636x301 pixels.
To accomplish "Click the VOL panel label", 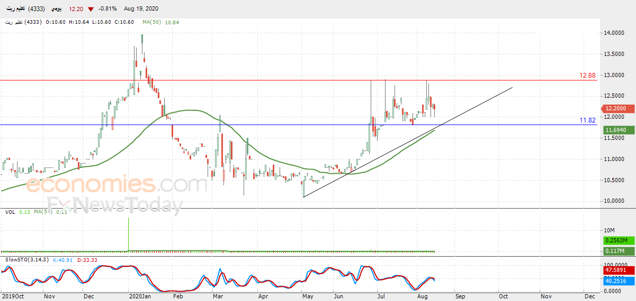I will (10, 212).
